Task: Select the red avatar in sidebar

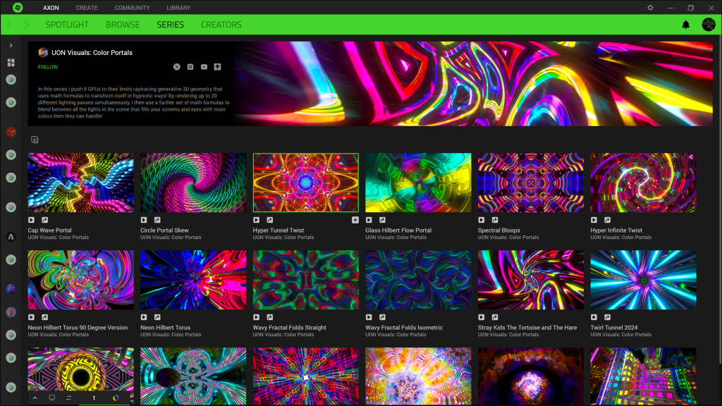Action: click(x=11, y=132)
